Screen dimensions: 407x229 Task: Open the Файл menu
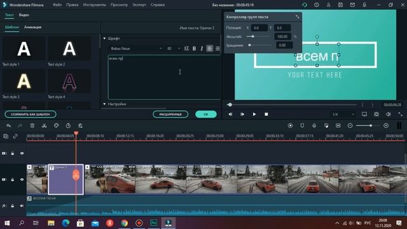coord(57,4)
